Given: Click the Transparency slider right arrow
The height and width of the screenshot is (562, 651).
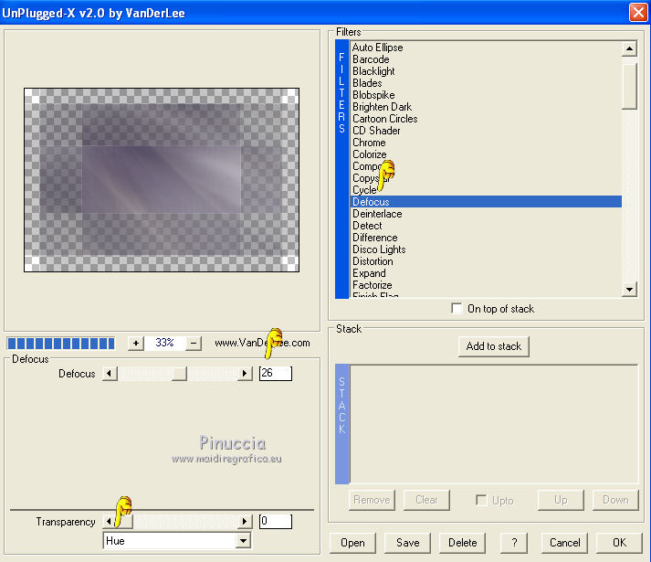Looking at the screenshot, I should (x=245, y=521).
